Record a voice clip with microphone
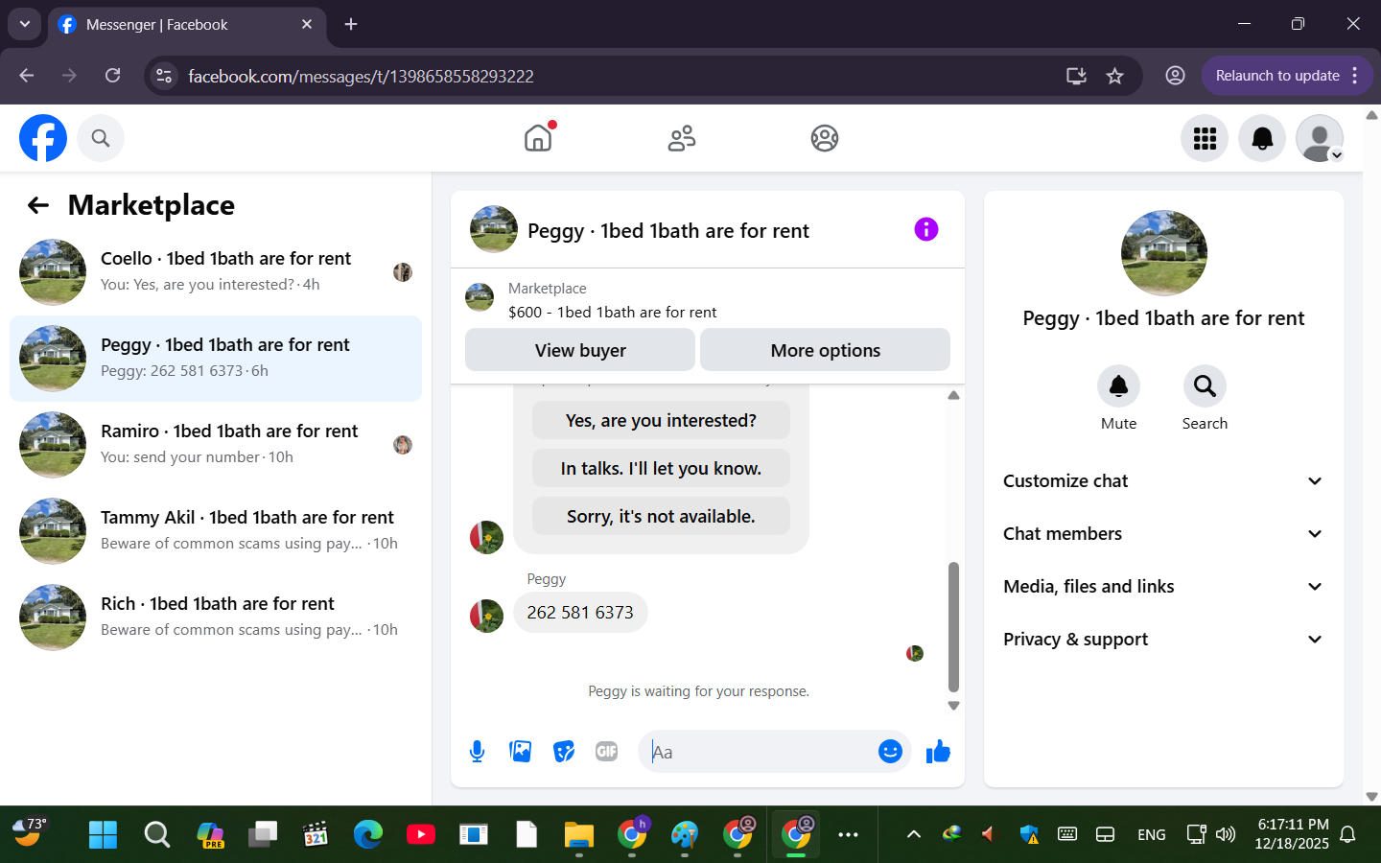The width and height of the screenshot is (1381, 863). click(477, 752)
